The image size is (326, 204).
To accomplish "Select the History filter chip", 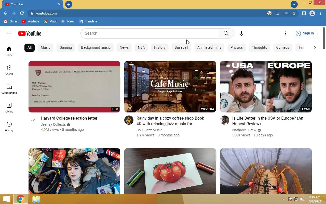I will coord(160,48).
